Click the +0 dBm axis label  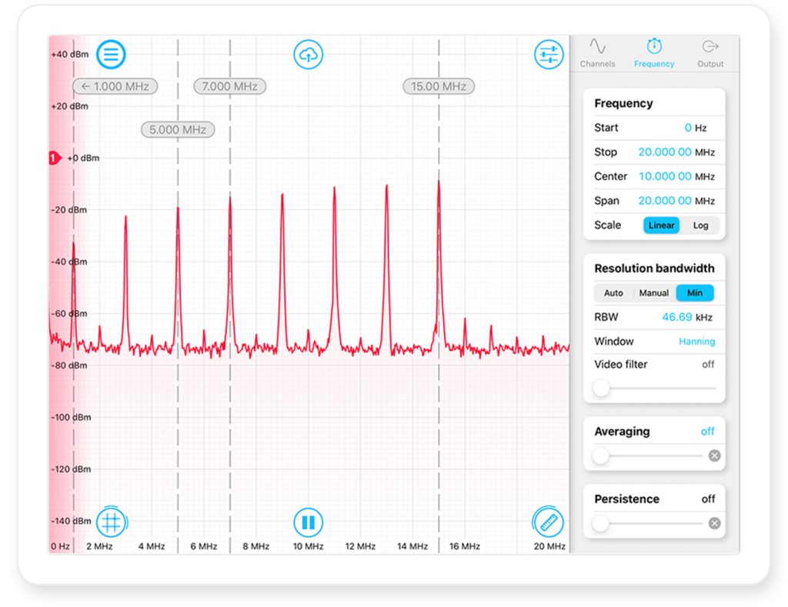[83, 158]
